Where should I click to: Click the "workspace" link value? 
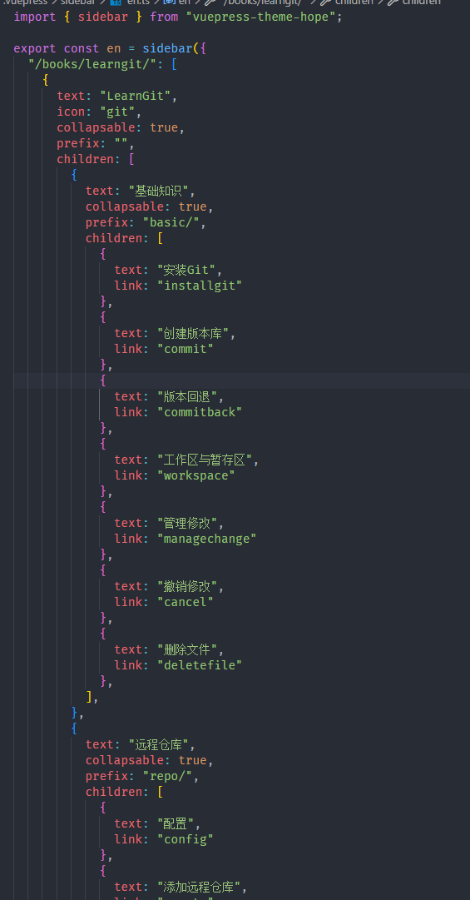[x=196, y=475]
